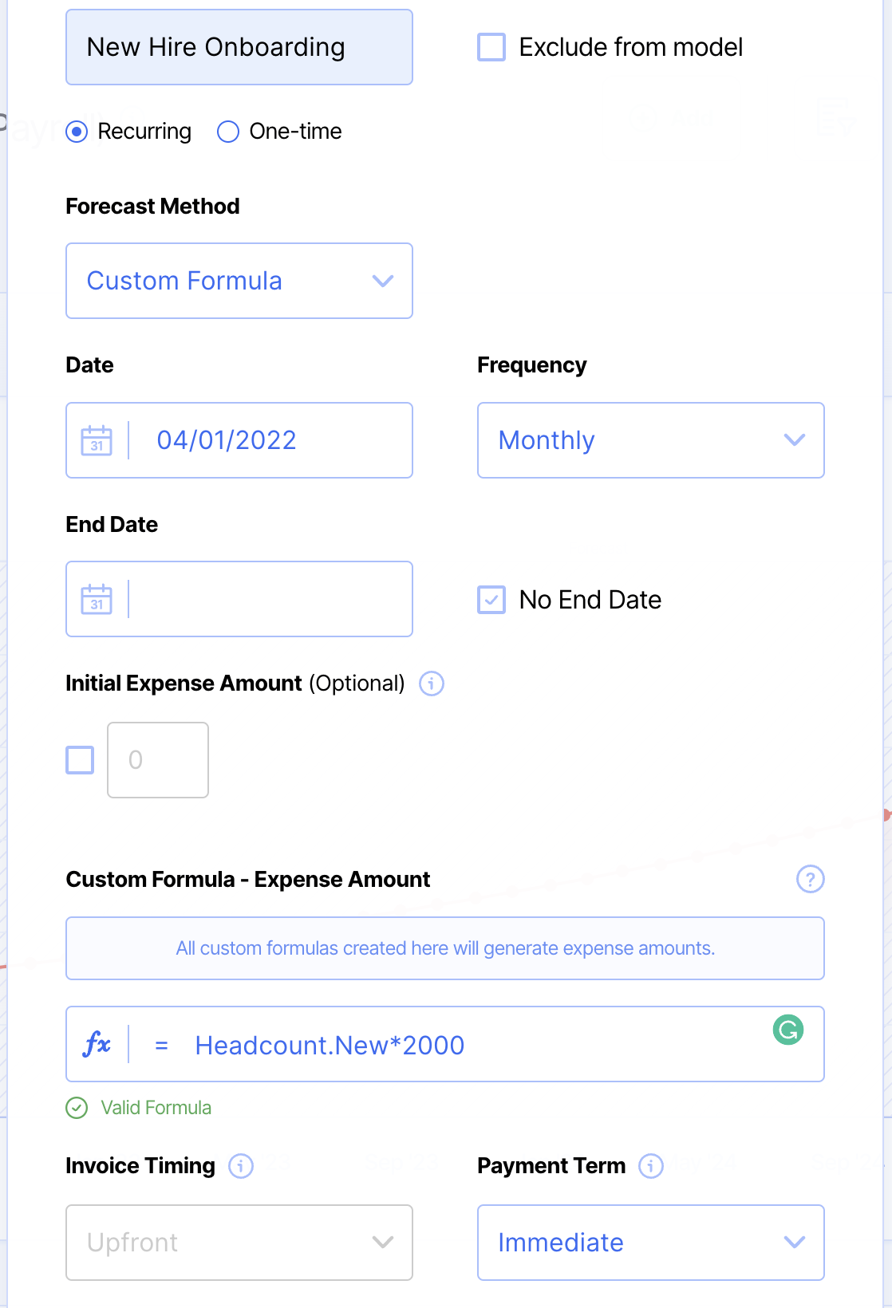The height and width of the screenshot is (1308, 892).
Task: Open the Forecast Method Custom Formula dropdown
Action: click(x=239, y=281)
